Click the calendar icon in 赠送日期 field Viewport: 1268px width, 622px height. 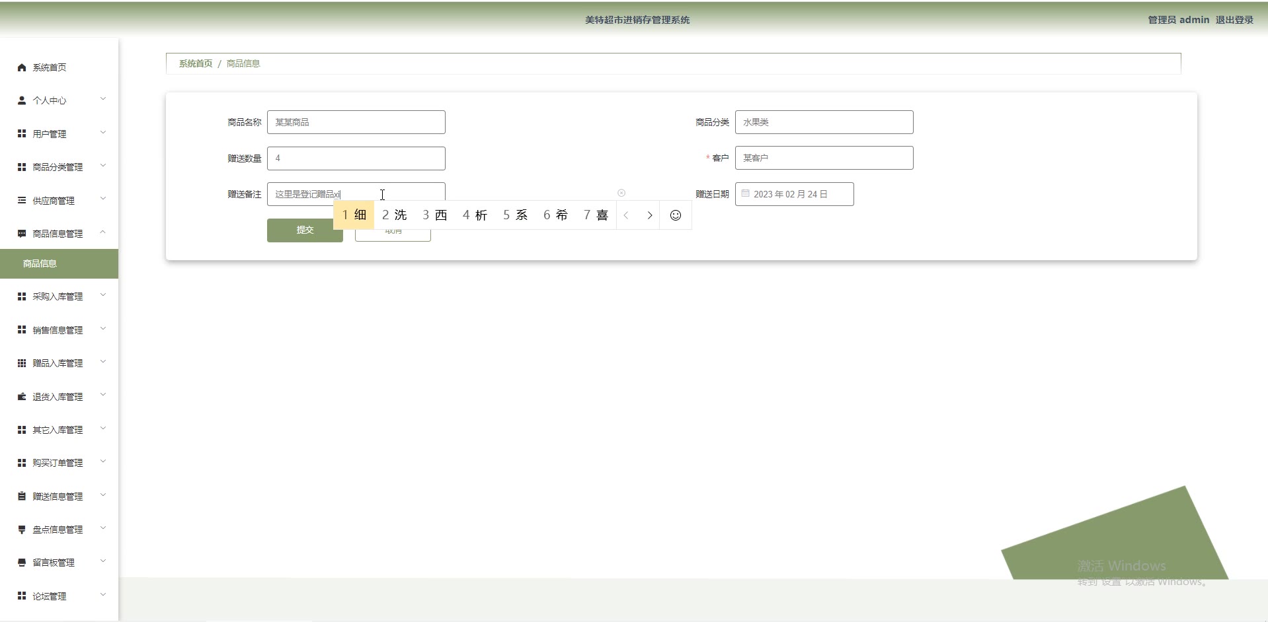click(745, 193)
